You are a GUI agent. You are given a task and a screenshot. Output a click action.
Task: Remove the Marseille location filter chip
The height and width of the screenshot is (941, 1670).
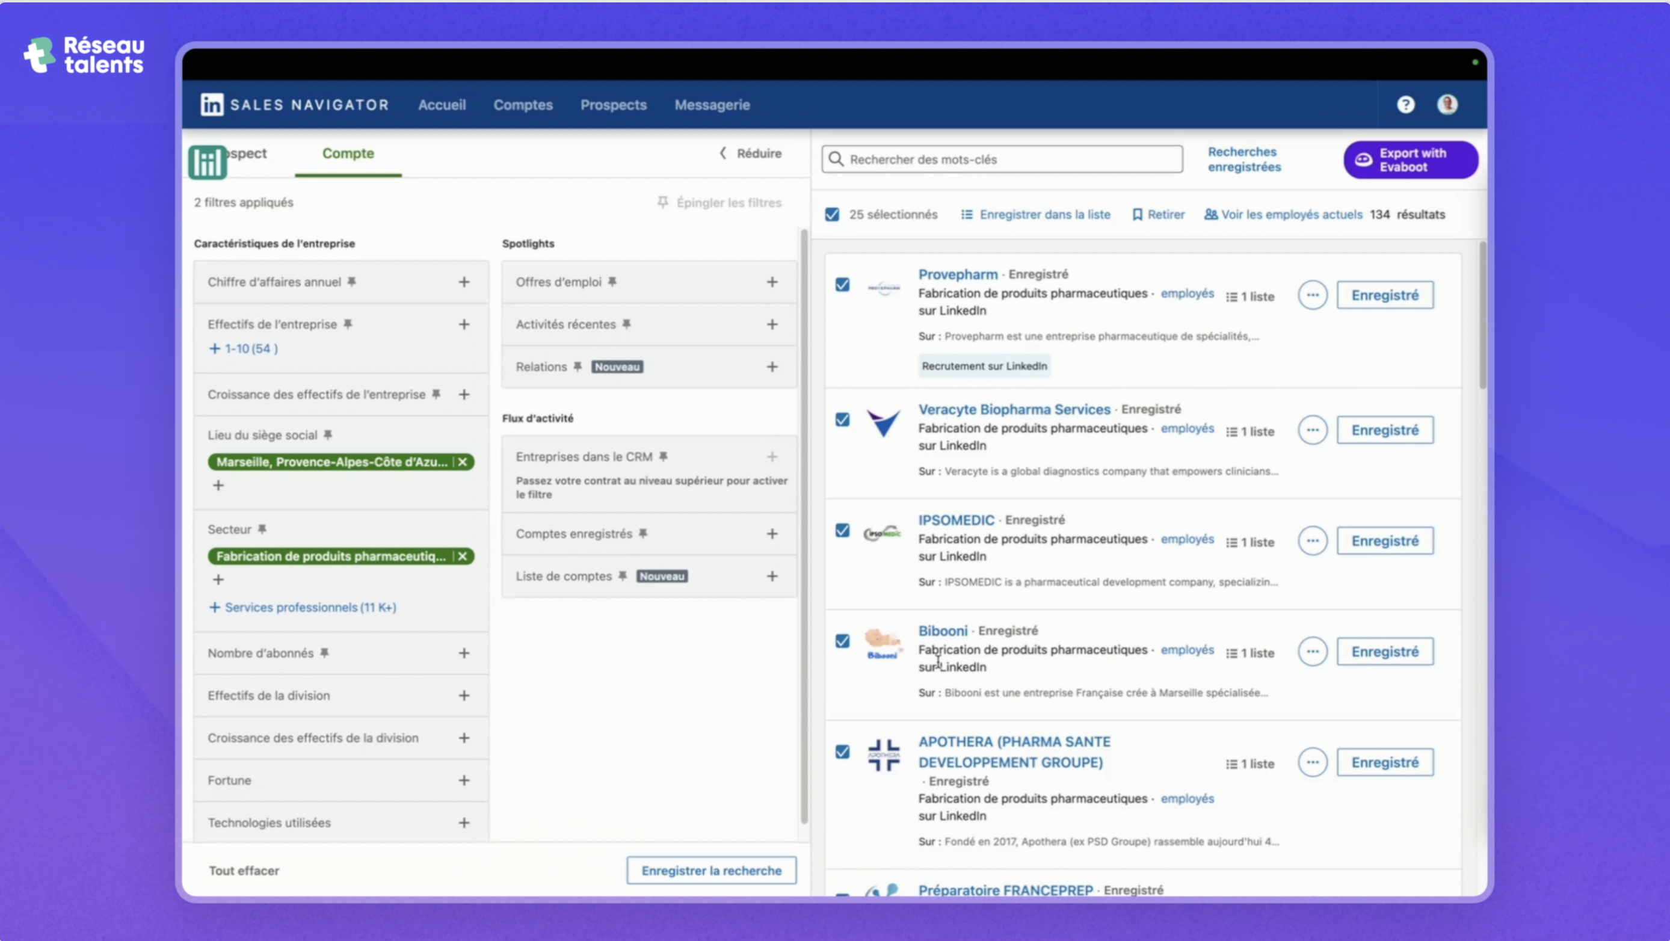(x=462, y=461)
